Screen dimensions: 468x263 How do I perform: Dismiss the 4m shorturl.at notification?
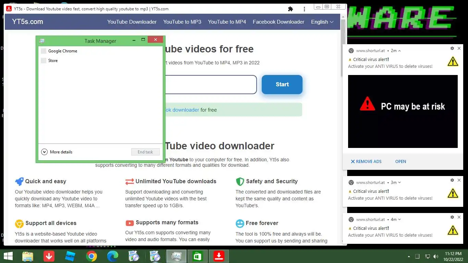point(459,217)
